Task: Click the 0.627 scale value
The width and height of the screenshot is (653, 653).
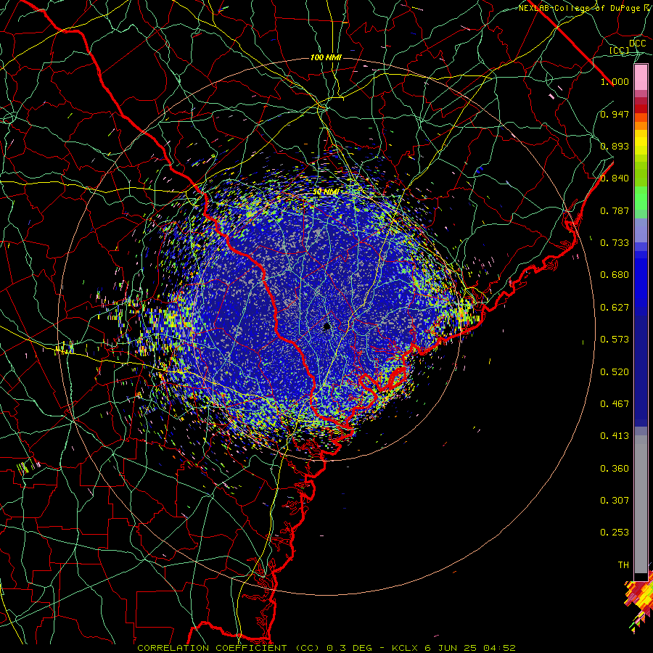Action: click(x=615, y=308)
